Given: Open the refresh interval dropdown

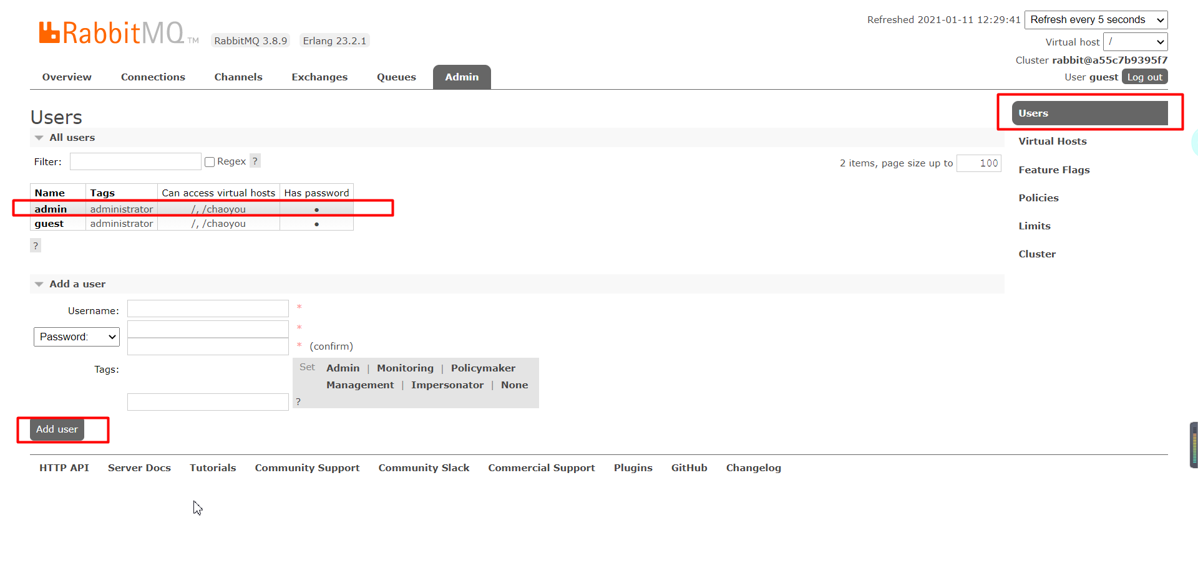Looking at the screenshot, I should [x=1096, y=20].
